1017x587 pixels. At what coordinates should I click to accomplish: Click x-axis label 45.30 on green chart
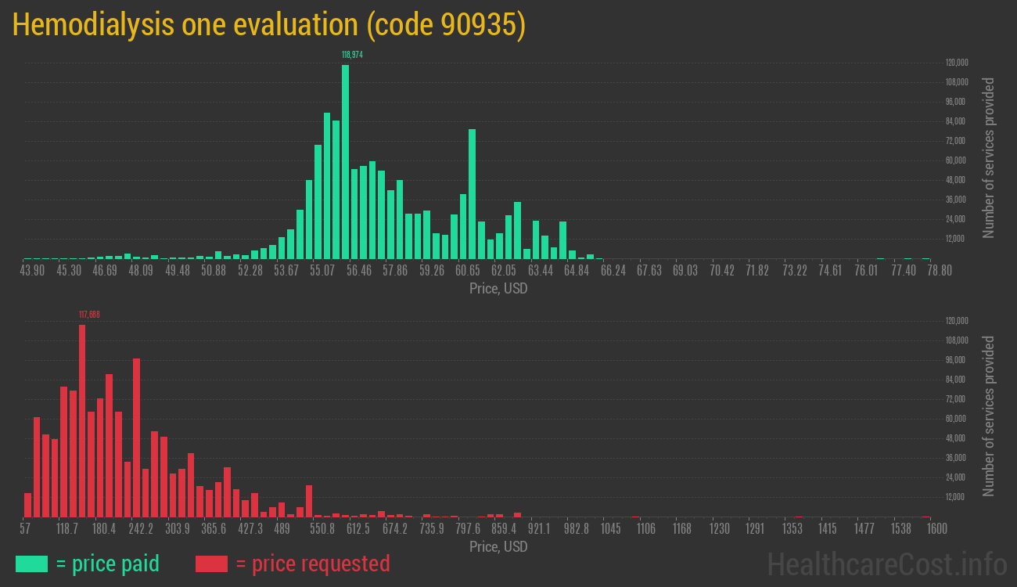(69, 271)
